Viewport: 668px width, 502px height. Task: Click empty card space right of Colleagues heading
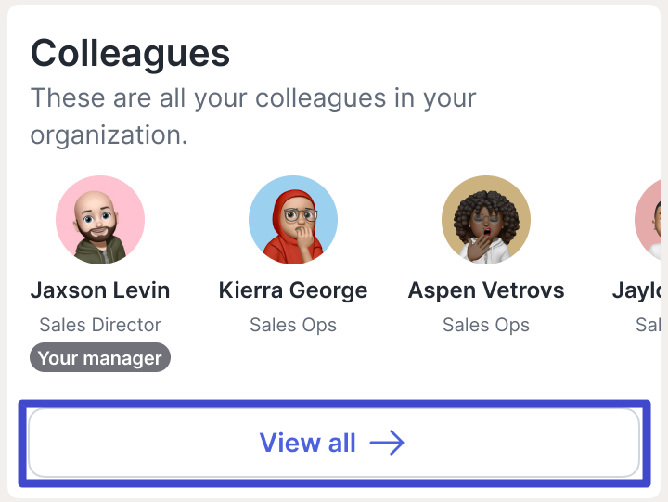[x=445, y=53]
